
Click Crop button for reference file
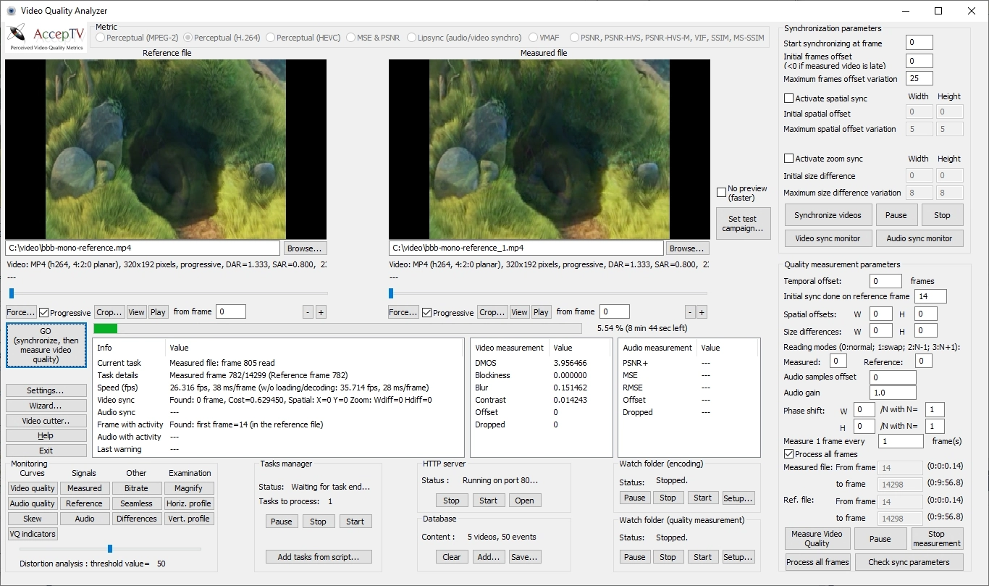[109, 312]
